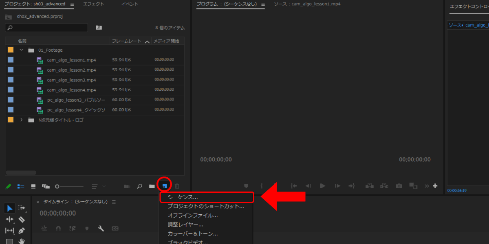Select the Track Select Forward tool
This screenshot has height=244, width=489.
[22, 208]
